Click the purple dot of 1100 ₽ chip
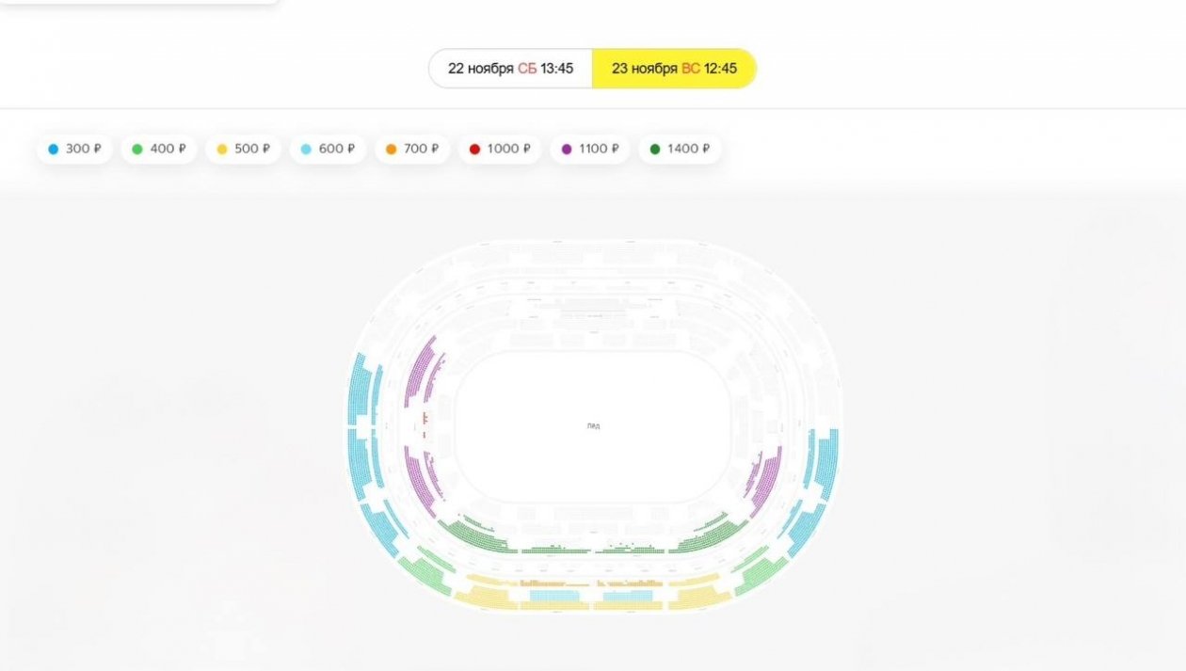 [x=567, y=149]
